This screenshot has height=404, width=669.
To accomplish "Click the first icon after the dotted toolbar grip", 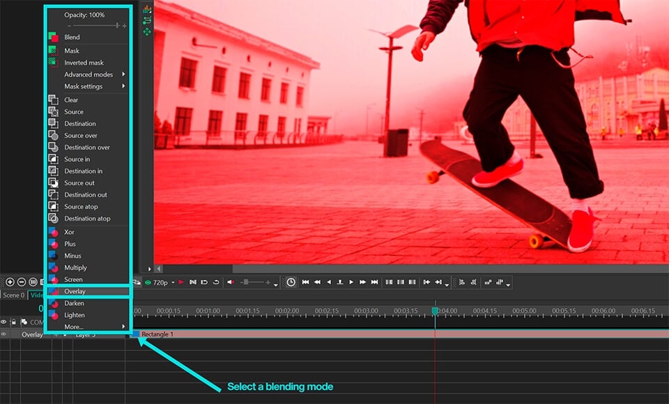I will point(462,282).
